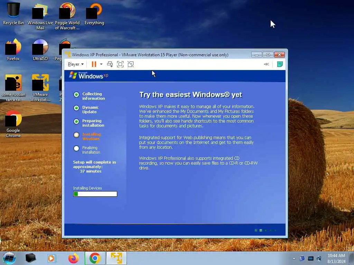Screen dimensions: 354x265
Task: Click the volume tray icon
Action: (x=319, y=258)
